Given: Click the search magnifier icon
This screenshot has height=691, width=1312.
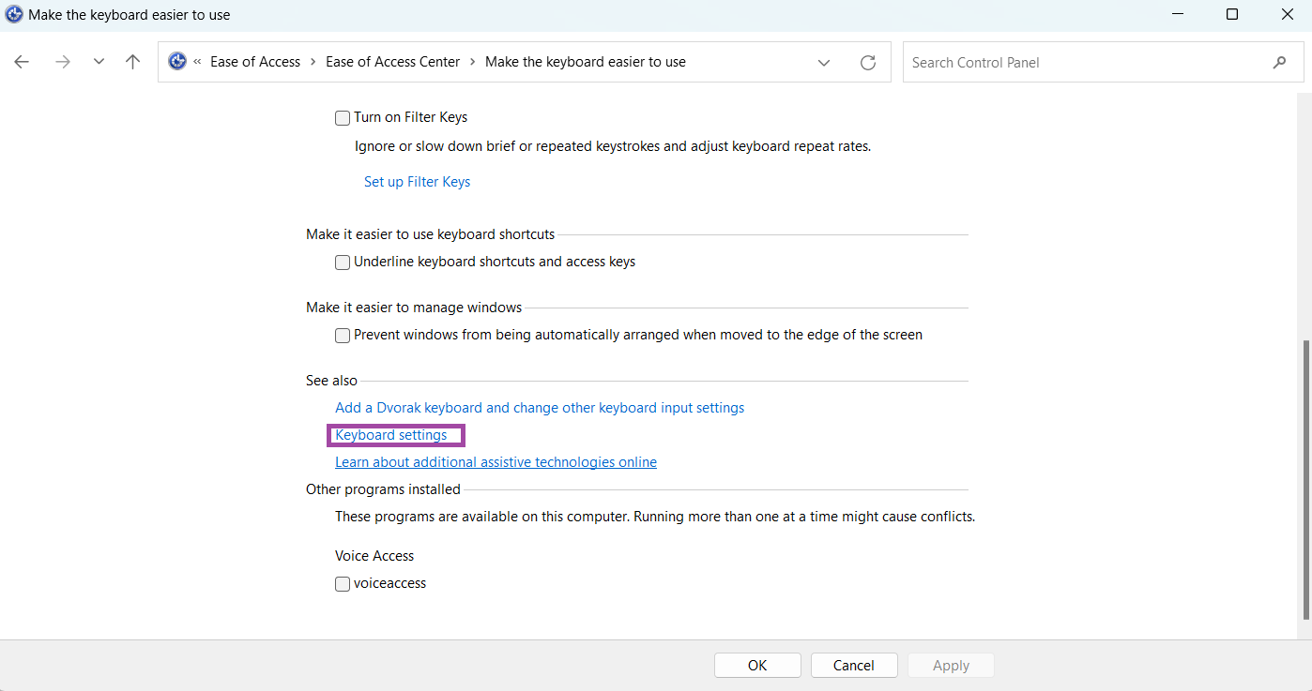Looking at the screenshot, I should pos(1279,63).
